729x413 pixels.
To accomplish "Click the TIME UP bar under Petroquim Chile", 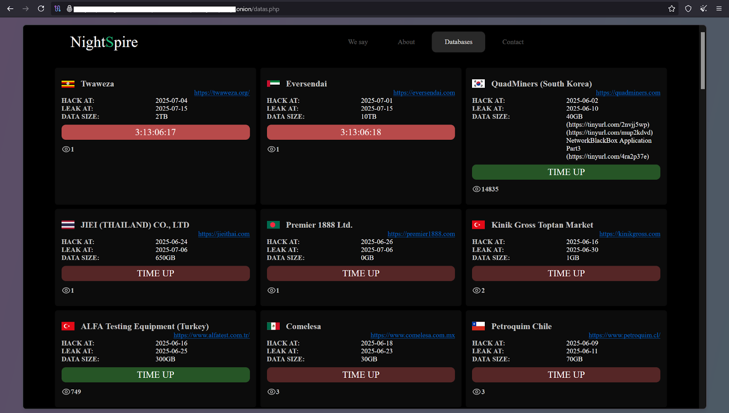I will click(x=566, y=375).
